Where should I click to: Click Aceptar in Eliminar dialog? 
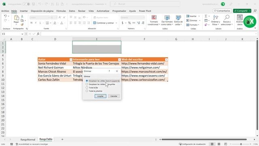click(x=100, y=96)
